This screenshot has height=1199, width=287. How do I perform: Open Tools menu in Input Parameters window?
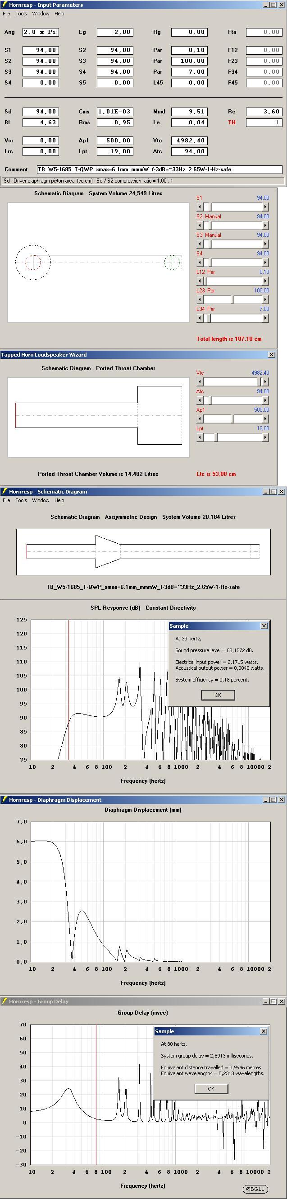tap(21, 14)
